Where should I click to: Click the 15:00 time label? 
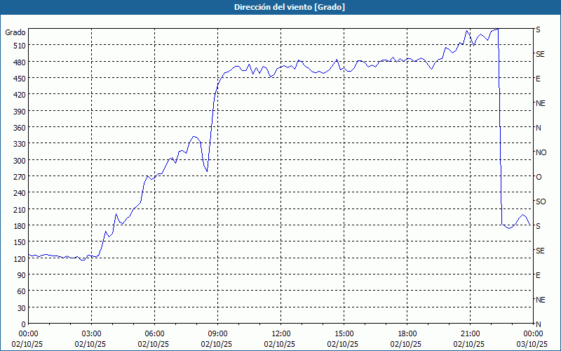point(344,333)
